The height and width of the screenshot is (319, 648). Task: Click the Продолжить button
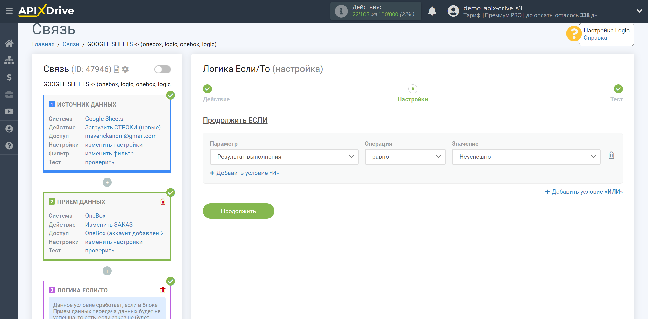pyautogui.click(x=238, y=211)
